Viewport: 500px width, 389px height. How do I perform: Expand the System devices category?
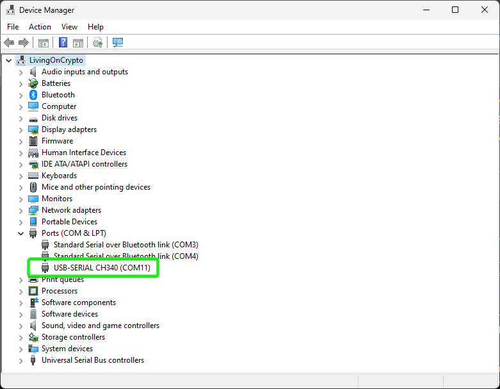[x=20, y=349]
